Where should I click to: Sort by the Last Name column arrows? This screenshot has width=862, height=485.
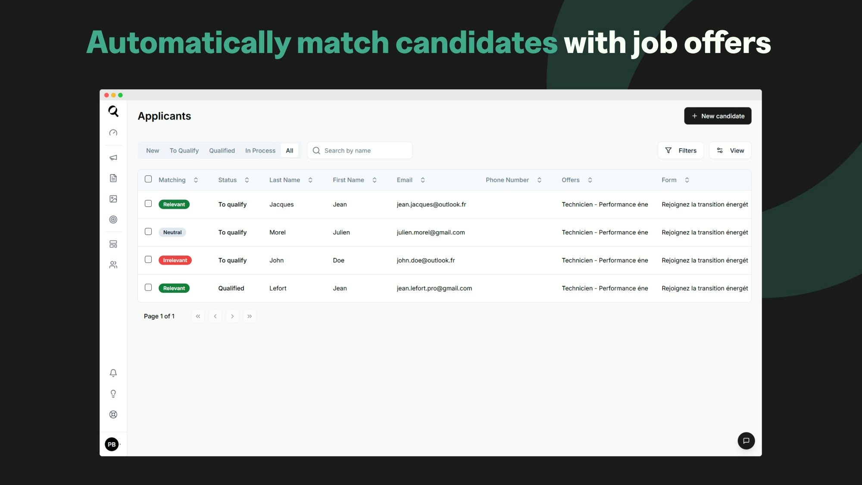point(310,180)
